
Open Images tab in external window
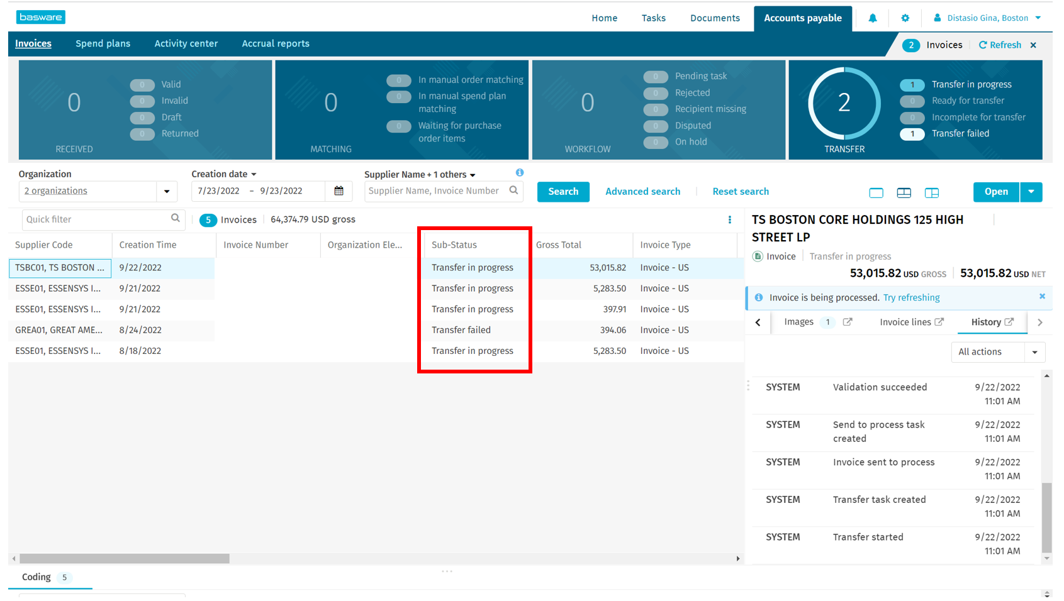tap(848, 322)
